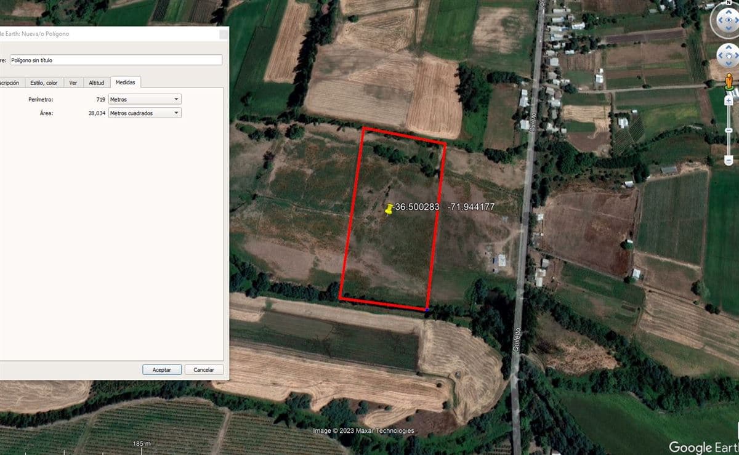Click the Cancelar button
Image resolution: width=739 pixels, height=455 pixels.
tap(204, 369)
